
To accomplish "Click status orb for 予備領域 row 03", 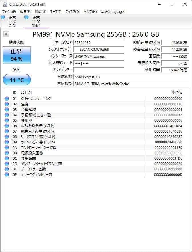I will point(7,109).
